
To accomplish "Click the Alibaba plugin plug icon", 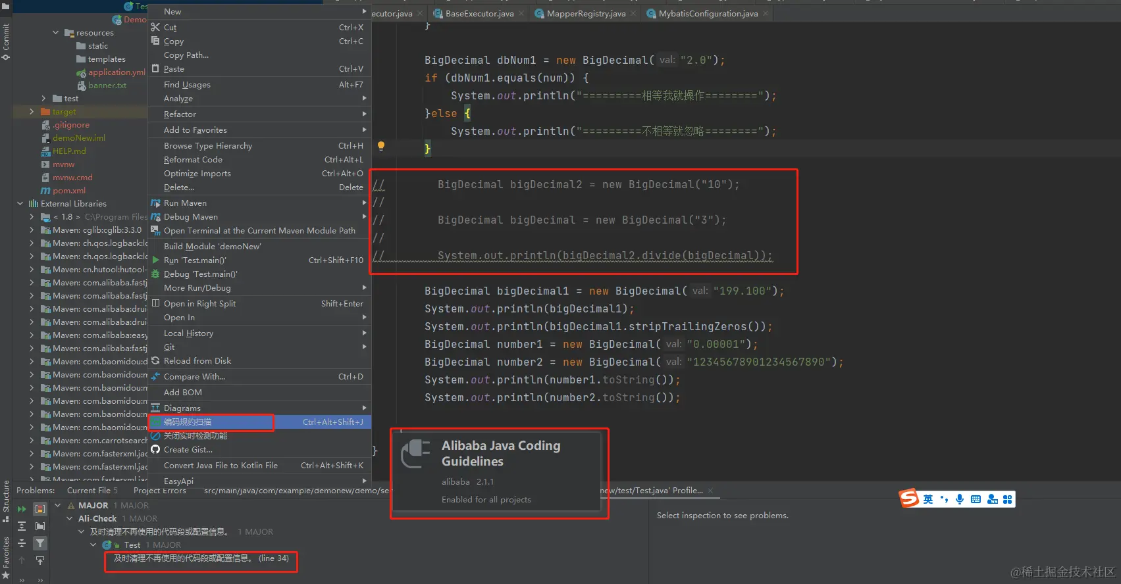I will click(x=415, y=453).
